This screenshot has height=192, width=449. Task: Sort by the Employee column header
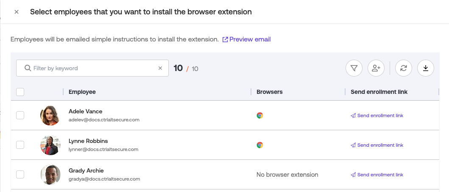click(x=82, y=92)
